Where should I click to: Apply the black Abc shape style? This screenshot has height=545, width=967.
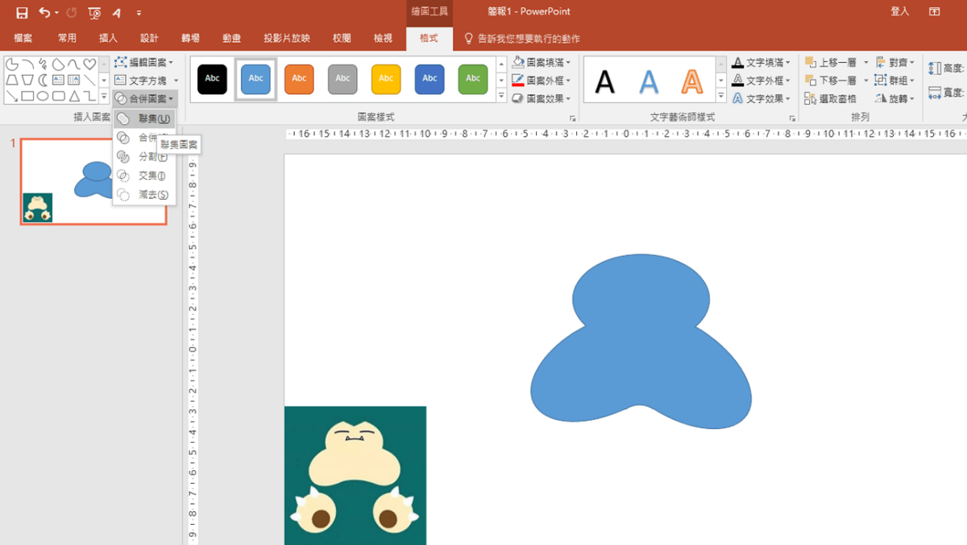212,79
